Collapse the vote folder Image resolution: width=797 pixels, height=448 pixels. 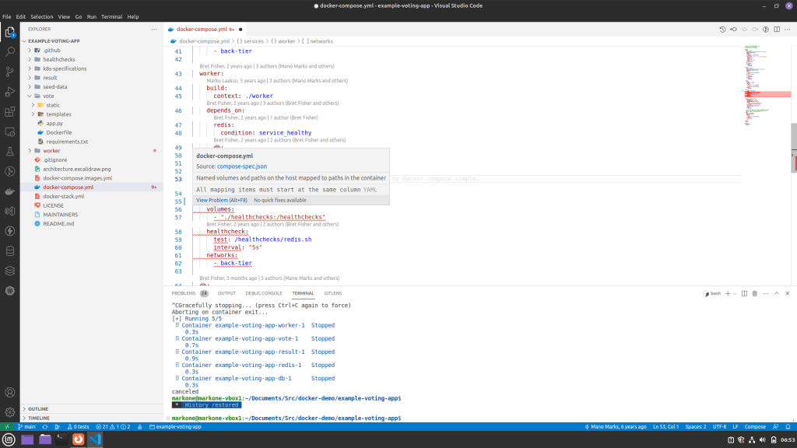(x=48, y=96)
